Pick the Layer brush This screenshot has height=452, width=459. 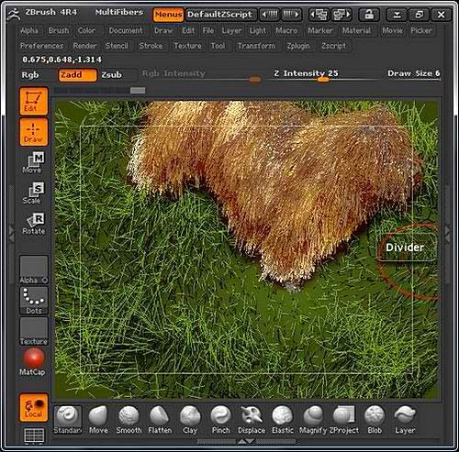[405, 420]
